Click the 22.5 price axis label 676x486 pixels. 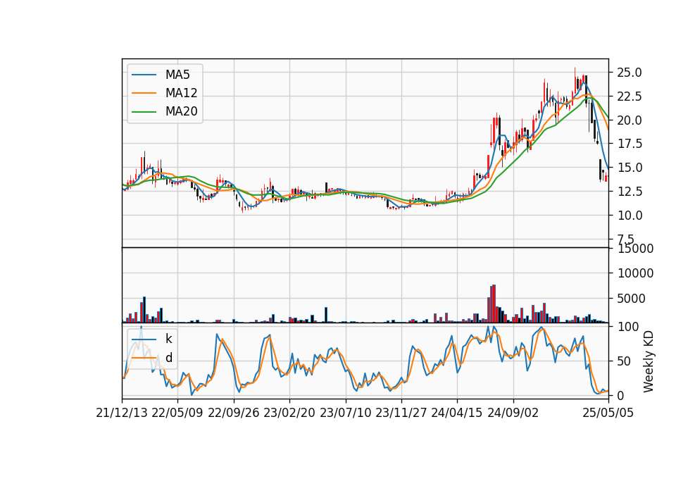pyautogui.click(x=629, y=96)
